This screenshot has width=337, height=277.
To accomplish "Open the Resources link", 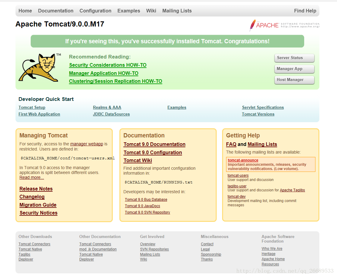I will pos(270,264).
